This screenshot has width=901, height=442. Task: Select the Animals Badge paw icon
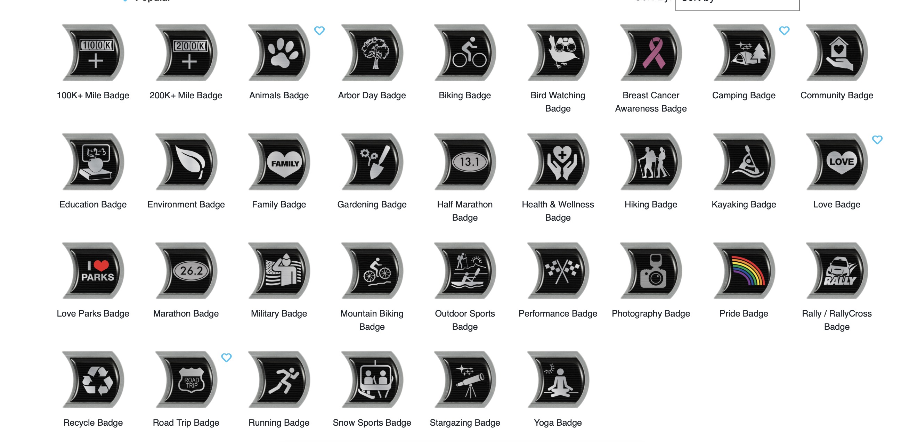point(279,53)
